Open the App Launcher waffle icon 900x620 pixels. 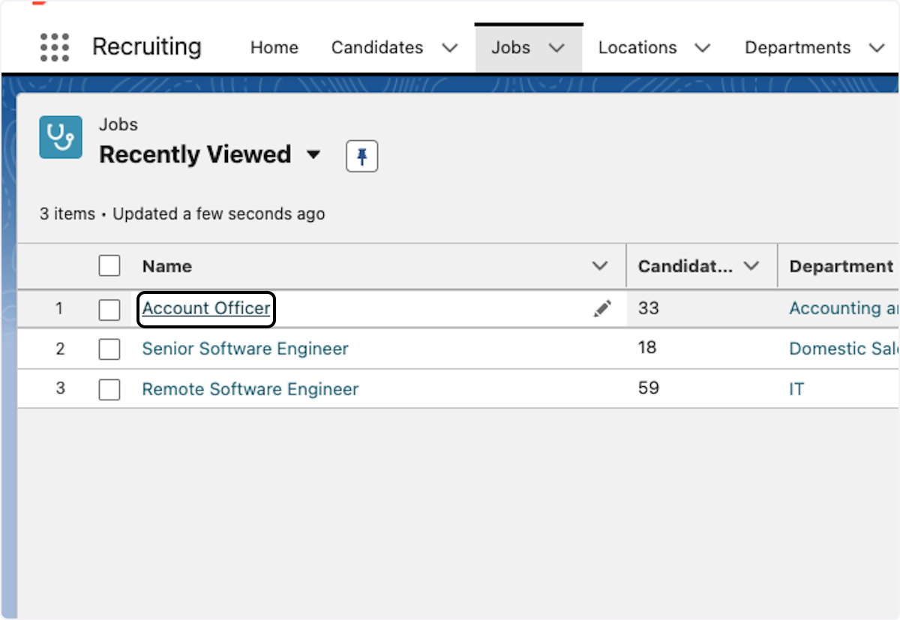tap(54, 47)
